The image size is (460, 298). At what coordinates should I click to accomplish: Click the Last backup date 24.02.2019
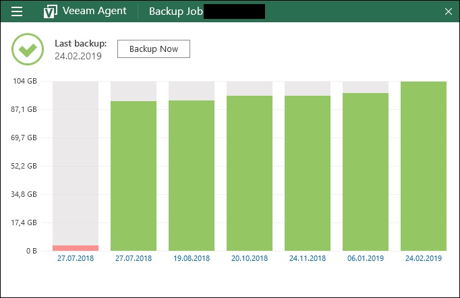pos(78,56)
